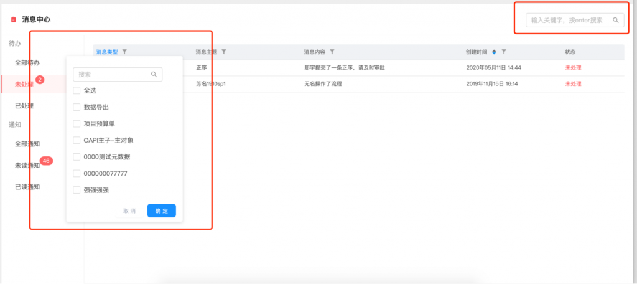Click the red 消息中心 logo icon
Screen dimensions: 637x284
pos(13,20)
